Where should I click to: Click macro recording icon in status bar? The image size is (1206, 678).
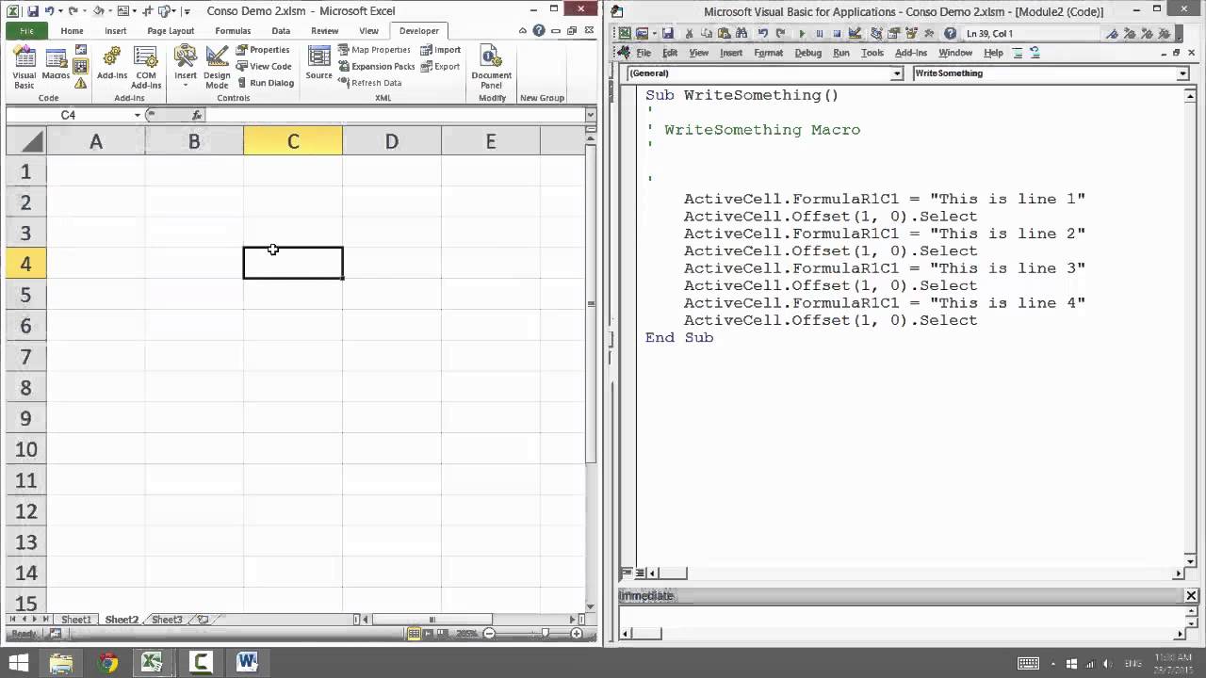point(54,634)
